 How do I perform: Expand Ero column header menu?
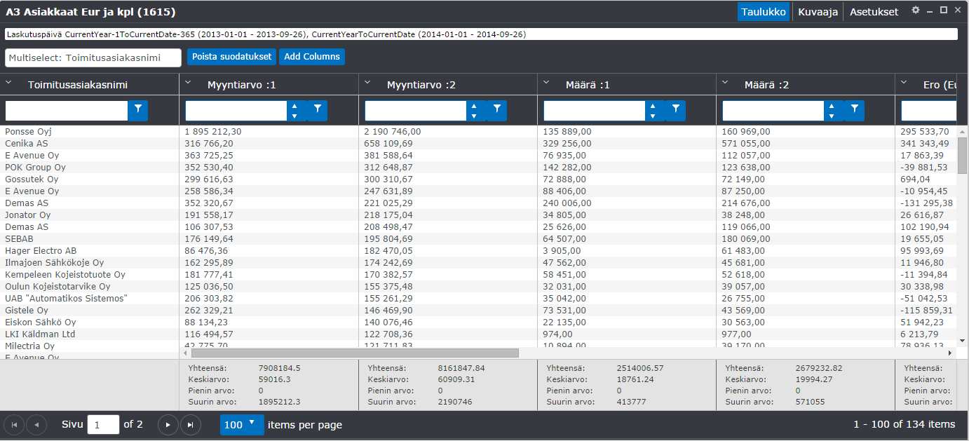[x=904, y=83]
